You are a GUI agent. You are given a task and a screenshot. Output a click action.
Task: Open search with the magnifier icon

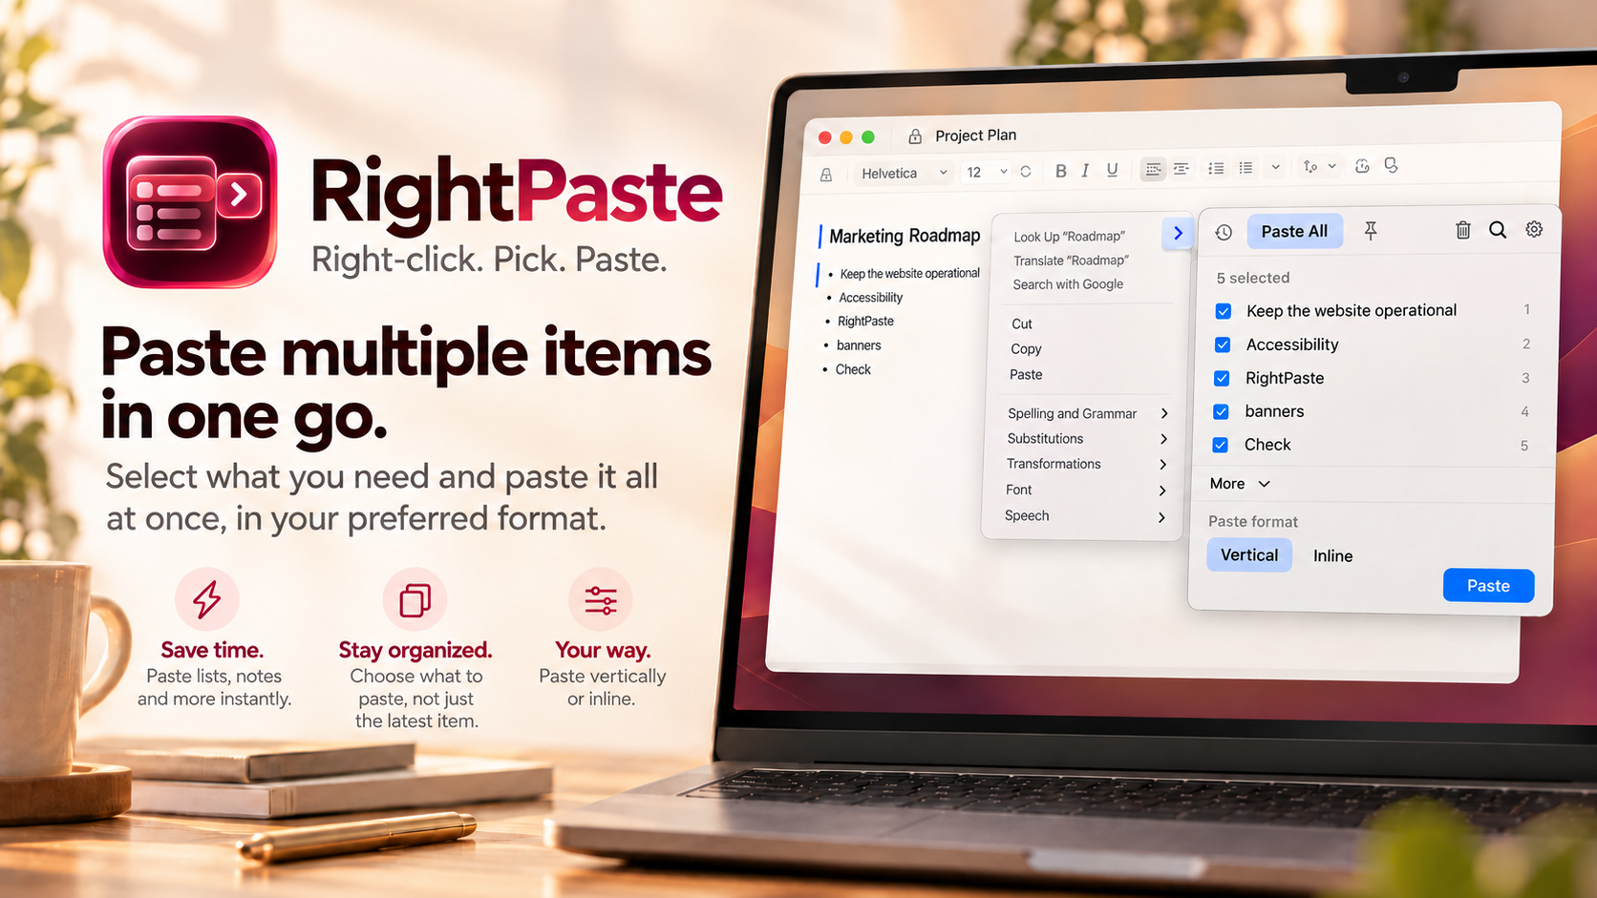(x=1498, y=230)
